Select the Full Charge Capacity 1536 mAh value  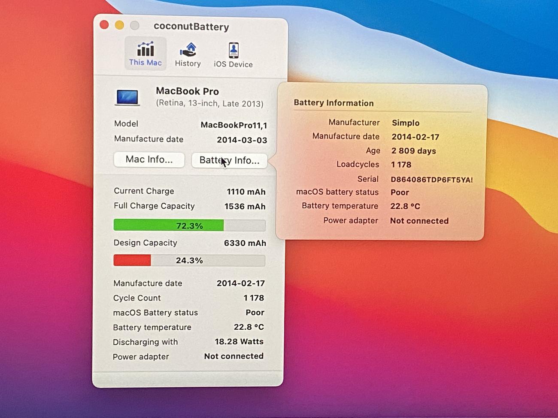coord(245,206)
